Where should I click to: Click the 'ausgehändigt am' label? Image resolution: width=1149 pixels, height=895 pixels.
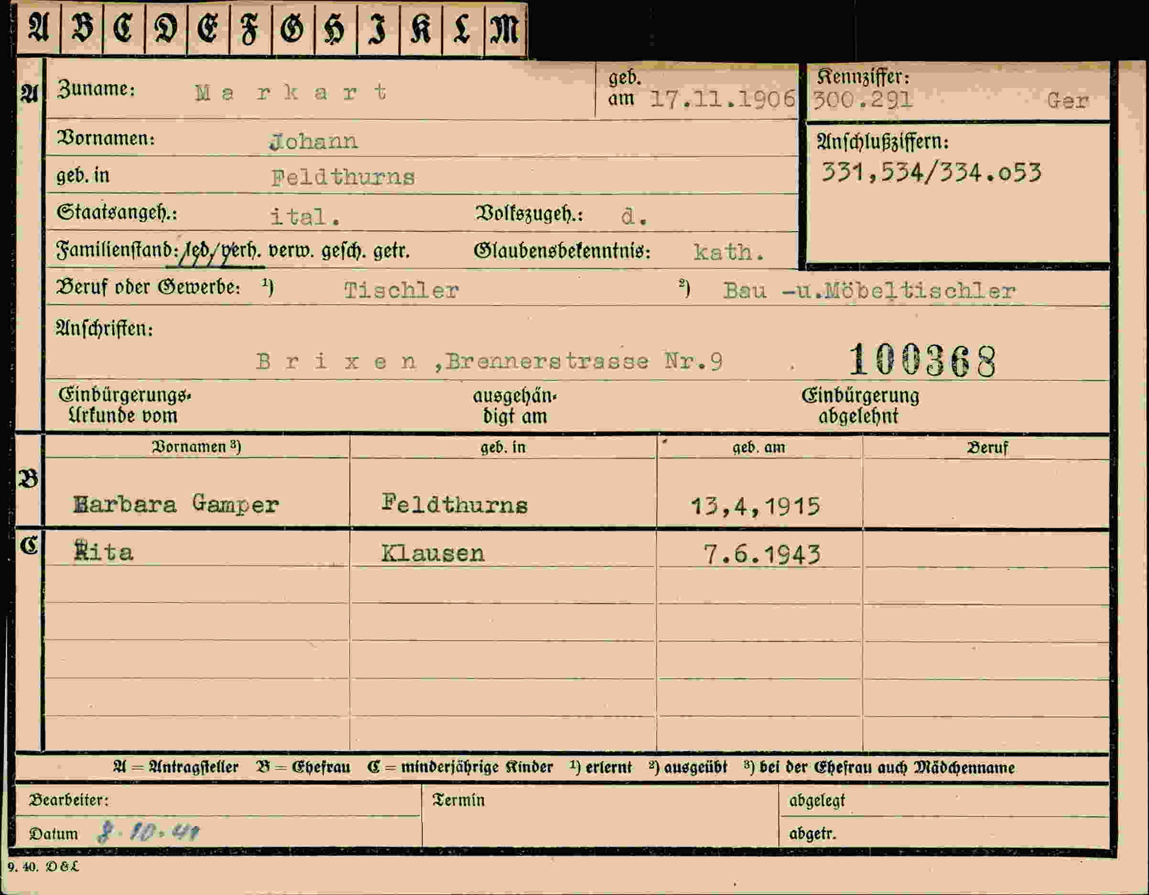tap(515, 406)
